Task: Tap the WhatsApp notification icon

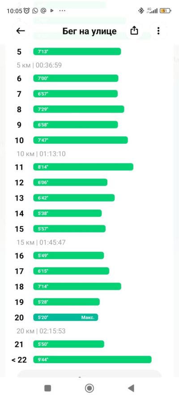Action: click(35, 11)
